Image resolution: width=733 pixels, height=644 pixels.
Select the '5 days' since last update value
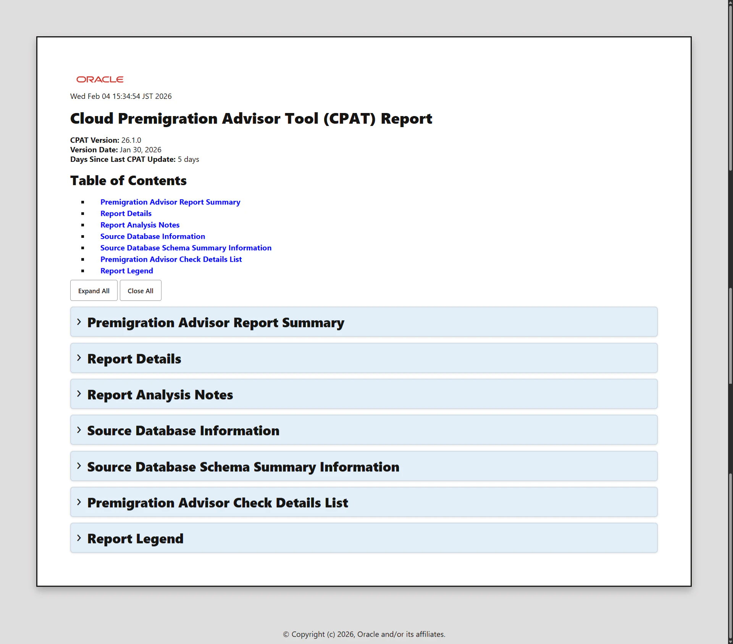(189, 159)
